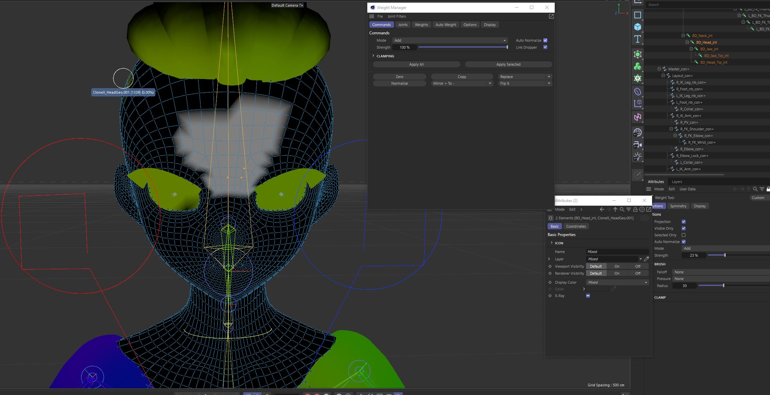Open the Joint Filters menu
The height and width of the screenshot is (395, 770).
point(396,16)
